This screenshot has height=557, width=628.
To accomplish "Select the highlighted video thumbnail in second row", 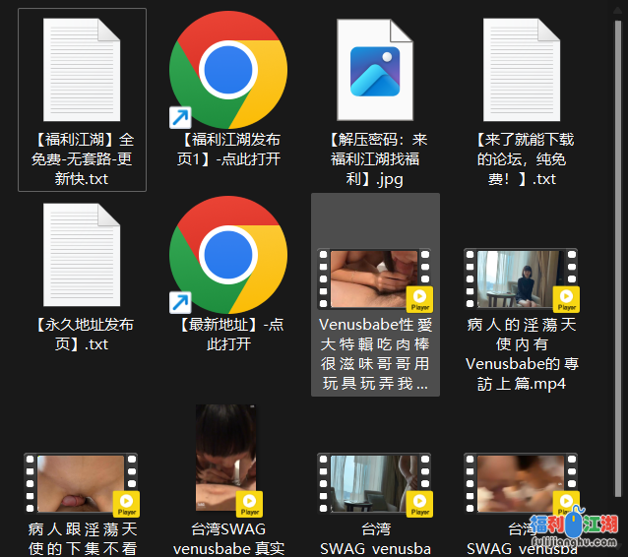I will (x=374, y=278).
